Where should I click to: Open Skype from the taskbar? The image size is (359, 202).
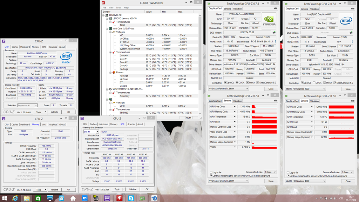point(131,198)
